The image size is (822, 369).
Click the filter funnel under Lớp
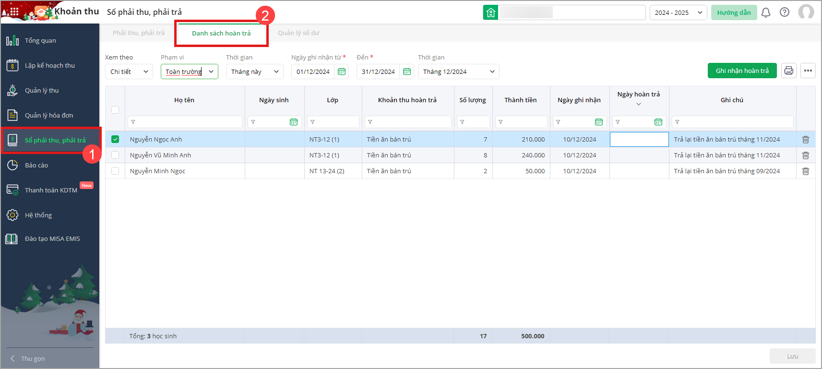312,122
